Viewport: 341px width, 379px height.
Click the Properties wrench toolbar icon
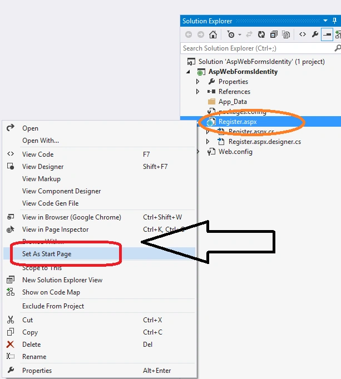point(315,34)
